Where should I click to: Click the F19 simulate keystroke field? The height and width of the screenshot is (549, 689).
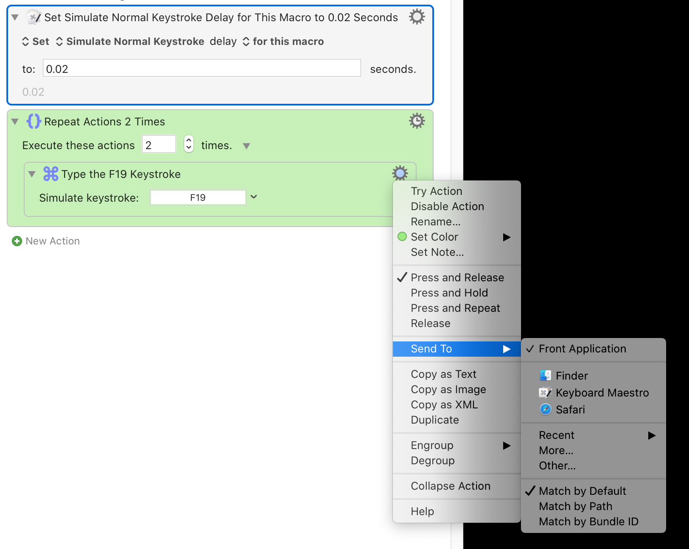198,198
